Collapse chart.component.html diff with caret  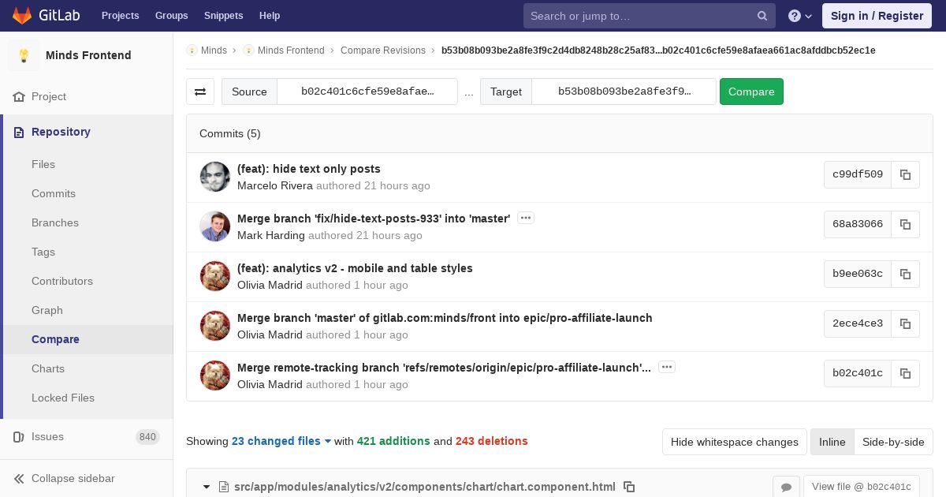click(x=207, y=487)
